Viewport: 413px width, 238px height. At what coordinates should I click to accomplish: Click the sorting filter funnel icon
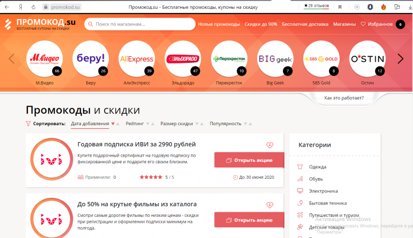coord(28,124)
